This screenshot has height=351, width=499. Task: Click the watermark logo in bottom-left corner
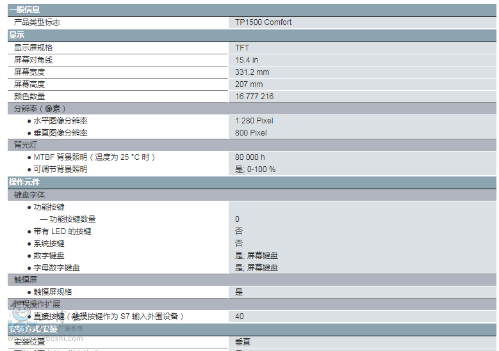pyautogui.click(x=20, y=320)
